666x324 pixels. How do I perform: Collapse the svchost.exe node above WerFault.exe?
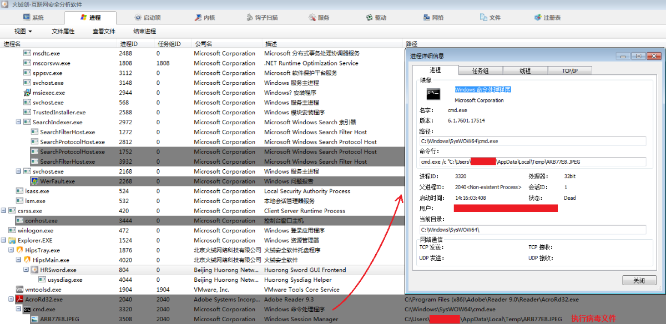[x=18, y=172]
